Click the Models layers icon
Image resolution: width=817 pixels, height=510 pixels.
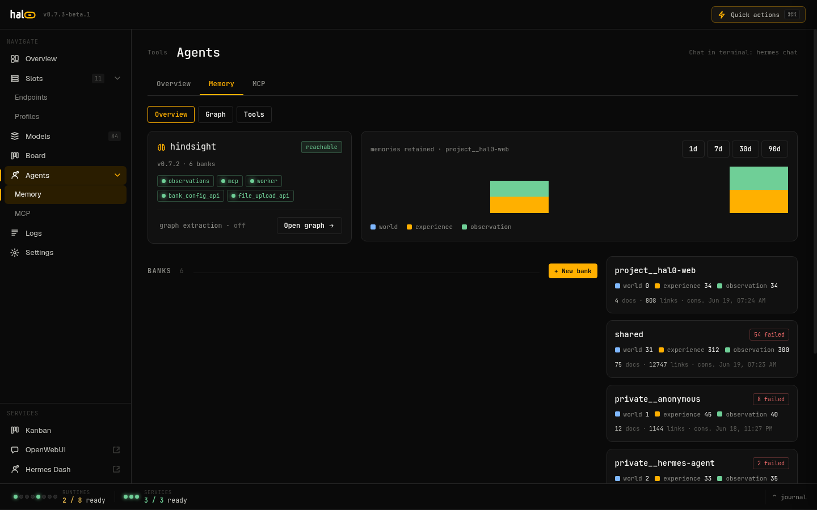point(15,136)
